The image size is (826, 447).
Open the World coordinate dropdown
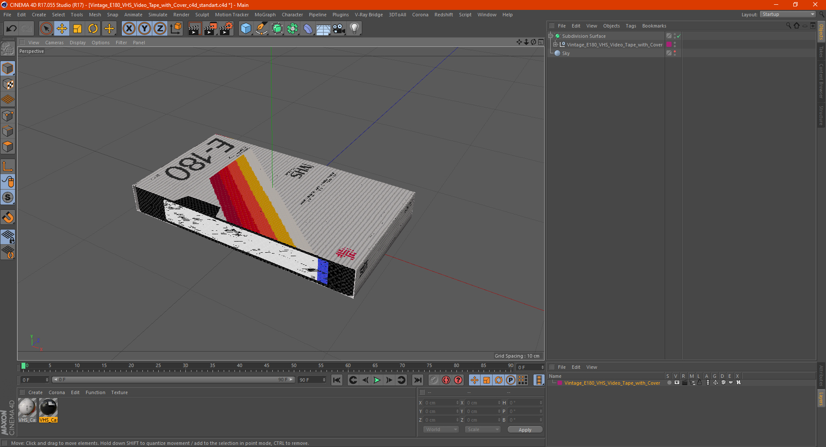pos(441,429)
